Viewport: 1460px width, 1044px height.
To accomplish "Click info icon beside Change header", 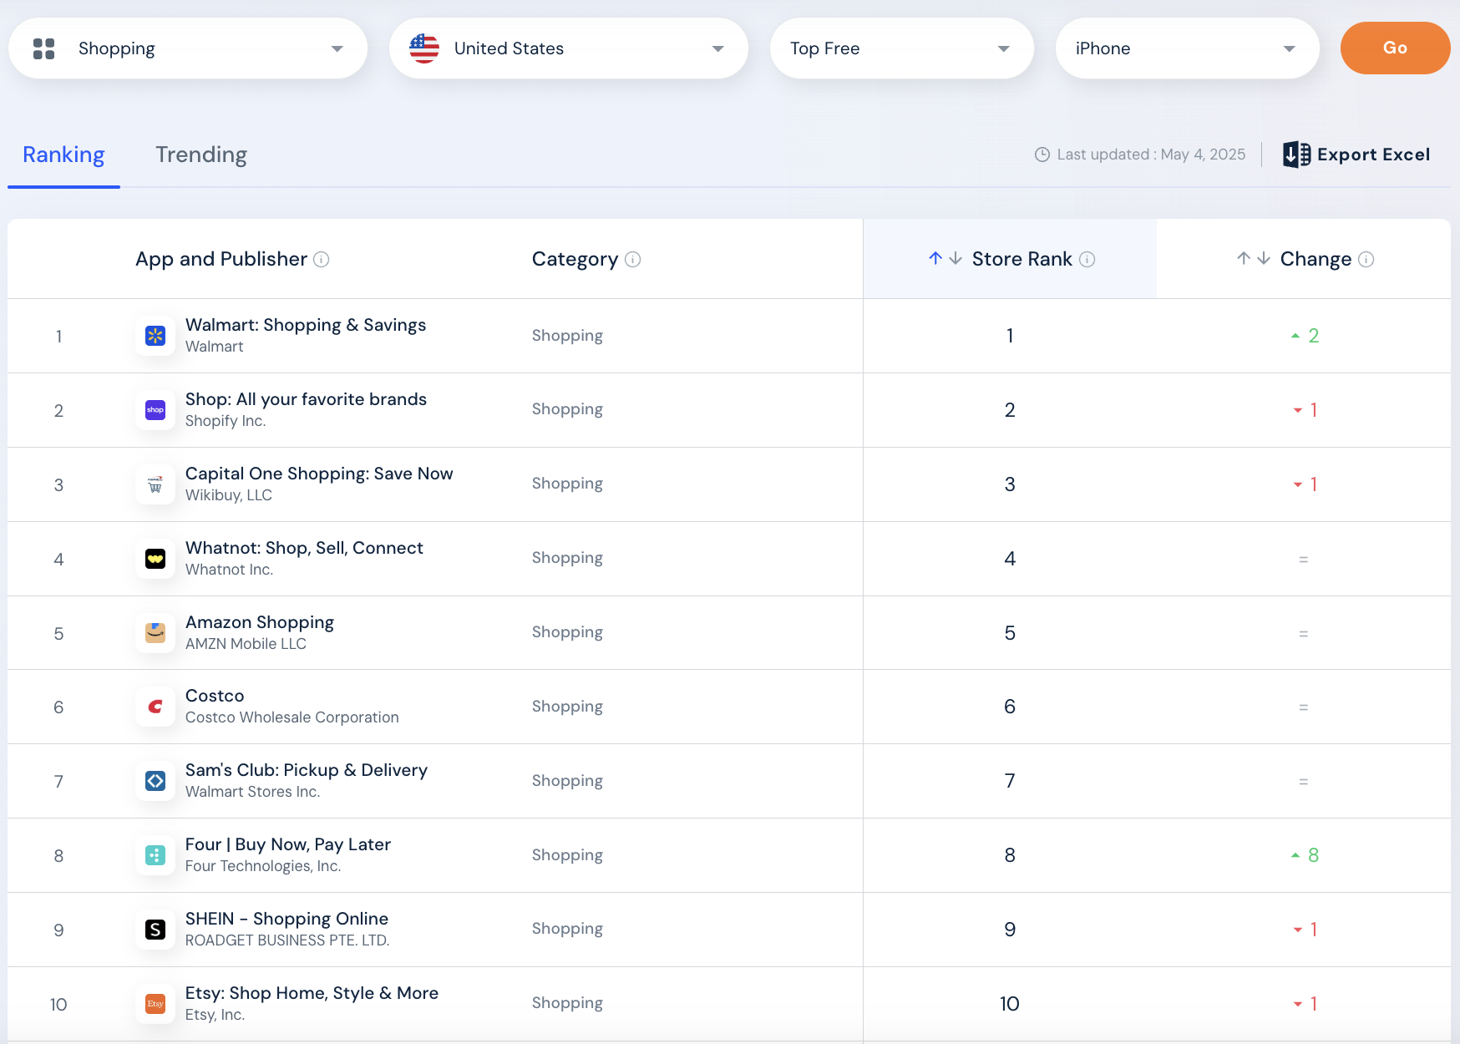I will click(x=1366, y=260).
